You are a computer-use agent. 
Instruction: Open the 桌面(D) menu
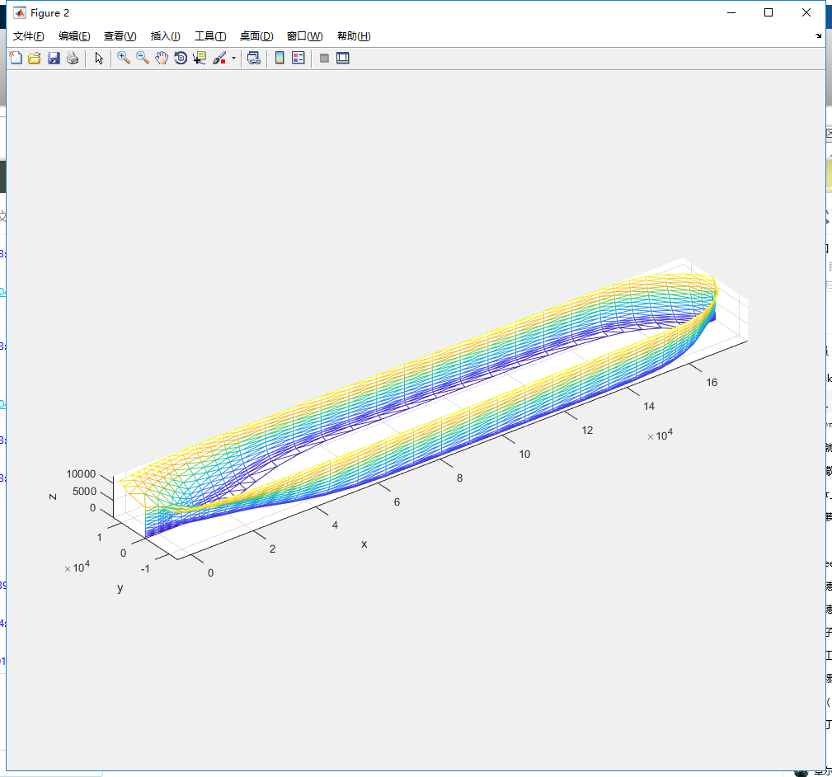256,36
